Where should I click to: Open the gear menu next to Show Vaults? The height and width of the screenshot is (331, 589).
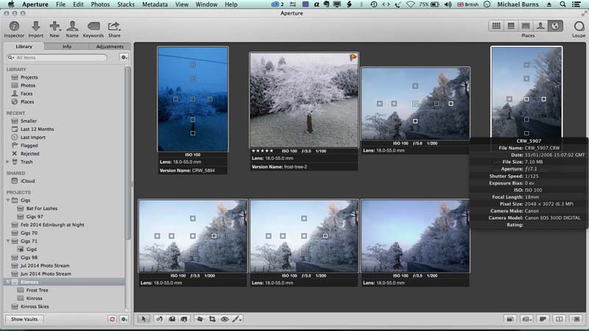click(x=124, y=319)
